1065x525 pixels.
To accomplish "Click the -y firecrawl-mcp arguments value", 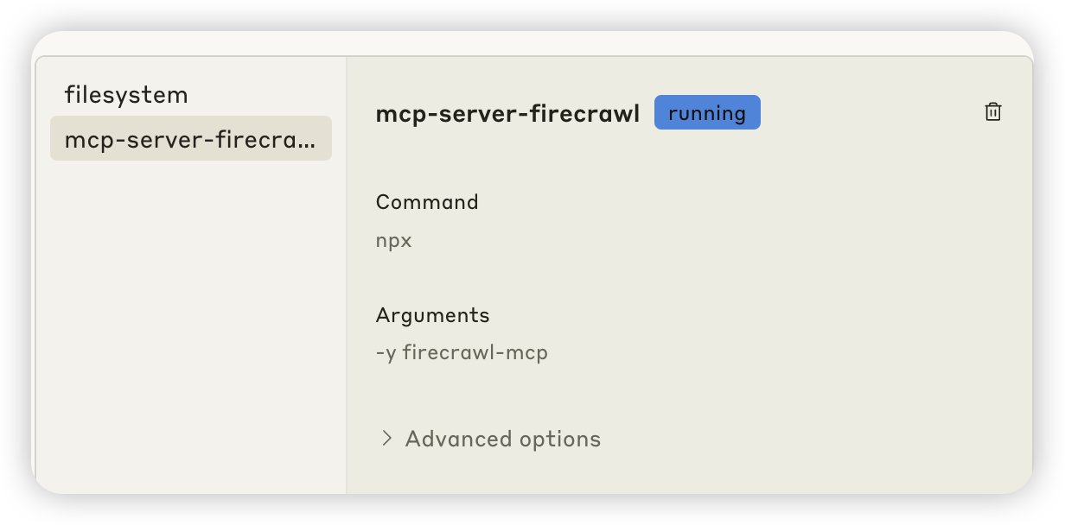I will coord(462,352).
